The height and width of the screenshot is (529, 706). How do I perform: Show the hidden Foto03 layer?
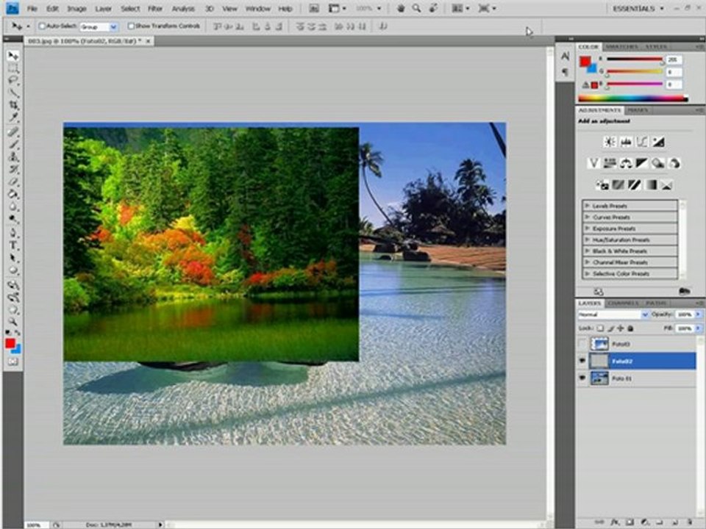(x=582, y=344)
